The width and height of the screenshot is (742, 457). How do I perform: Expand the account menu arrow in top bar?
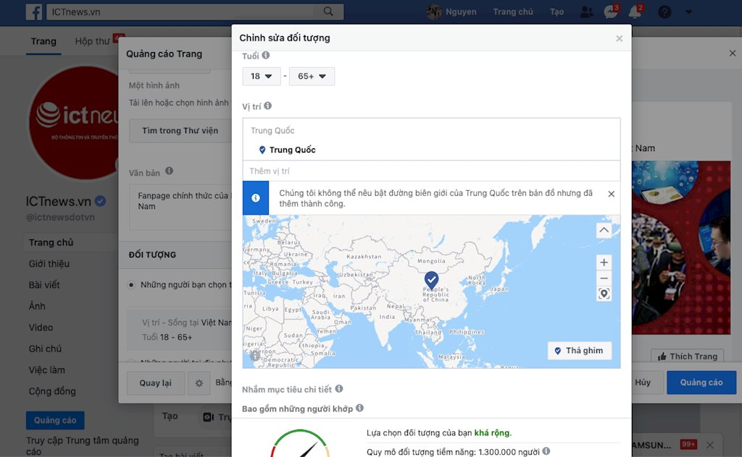(688, 12)
